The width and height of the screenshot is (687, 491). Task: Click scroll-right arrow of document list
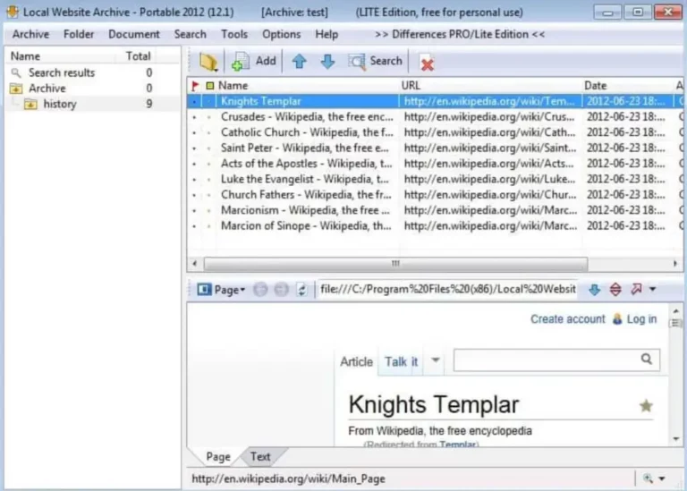(x=674, y=264)
